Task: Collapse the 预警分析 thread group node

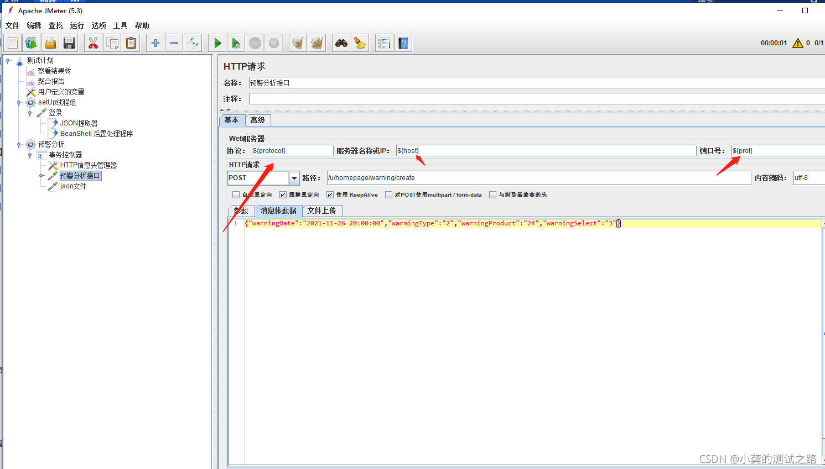Action: click(x=19, y=145)
